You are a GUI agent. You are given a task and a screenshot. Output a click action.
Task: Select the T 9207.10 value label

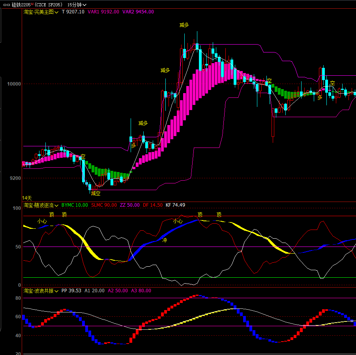(x=73, y=12)
